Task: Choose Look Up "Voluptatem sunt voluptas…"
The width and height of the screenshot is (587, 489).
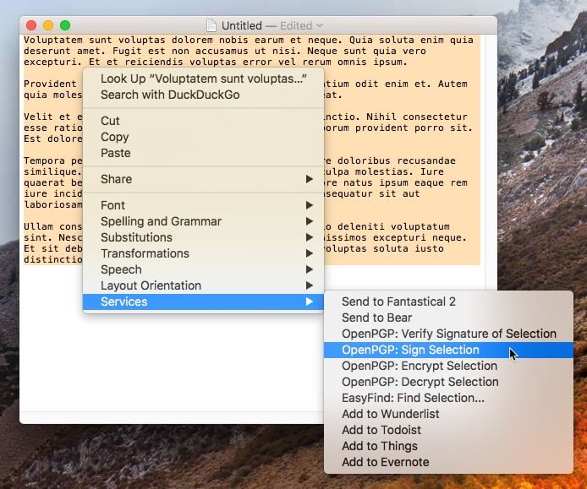Action: [203, 79]
